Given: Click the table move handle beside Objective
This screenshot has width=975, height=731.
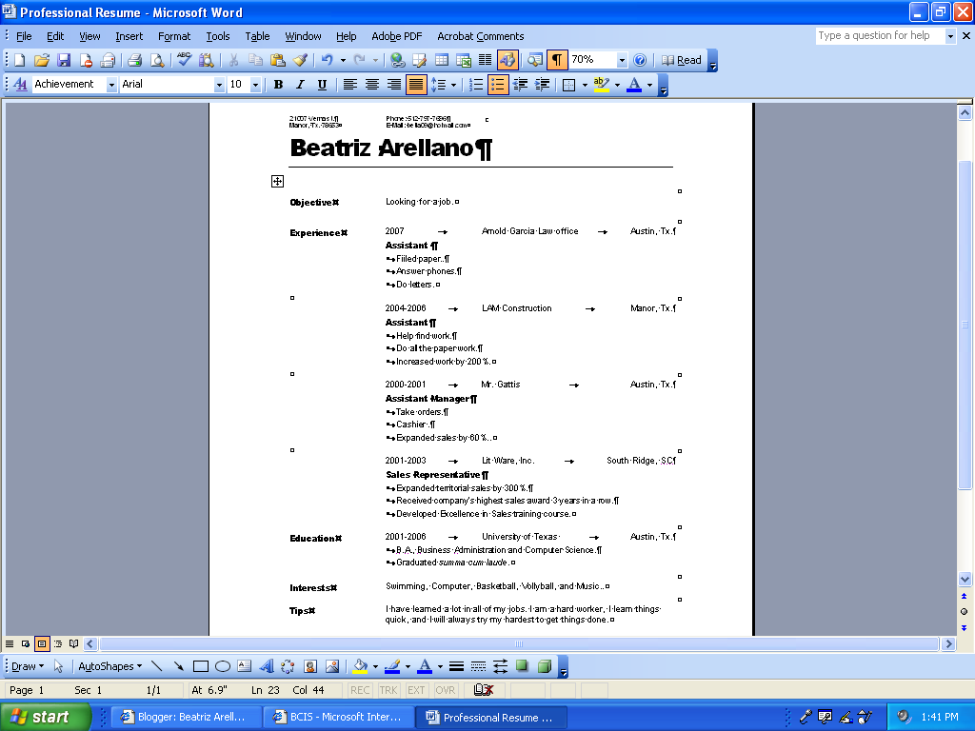Looking at the screenshot, I should (277, 181).
